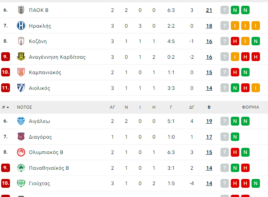The image size is (268, 197).
Task: Click the Κοζάνη club crest
Action: [x=21, y=41]
